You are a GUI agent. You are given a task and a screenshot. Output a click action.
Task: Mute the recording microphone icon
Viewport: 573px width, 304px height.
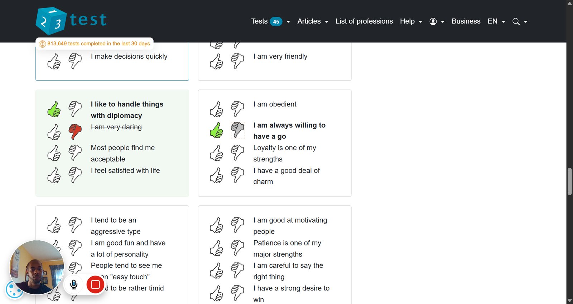click(x=74, y=284)
